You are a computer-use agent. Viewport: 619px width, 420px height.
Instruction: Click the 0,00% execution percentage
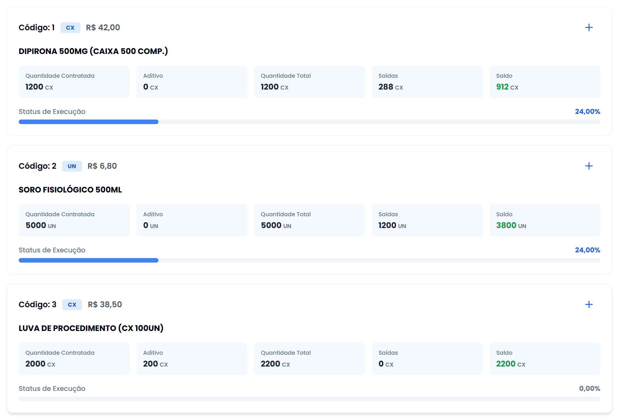click(590, 389)
